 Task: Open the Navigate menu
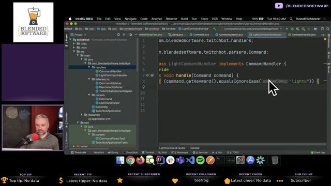click(x=130, y=19)
